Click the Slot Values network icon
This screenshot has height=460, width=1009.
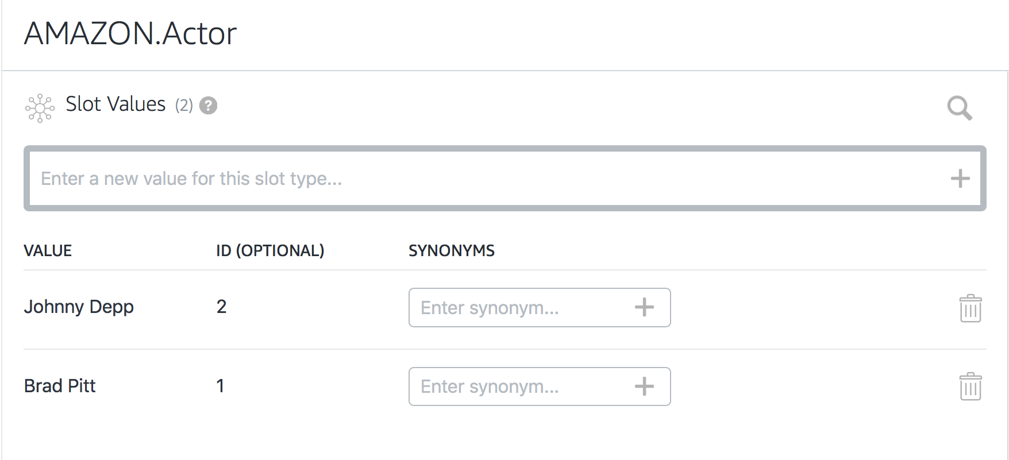pos(40,107)
